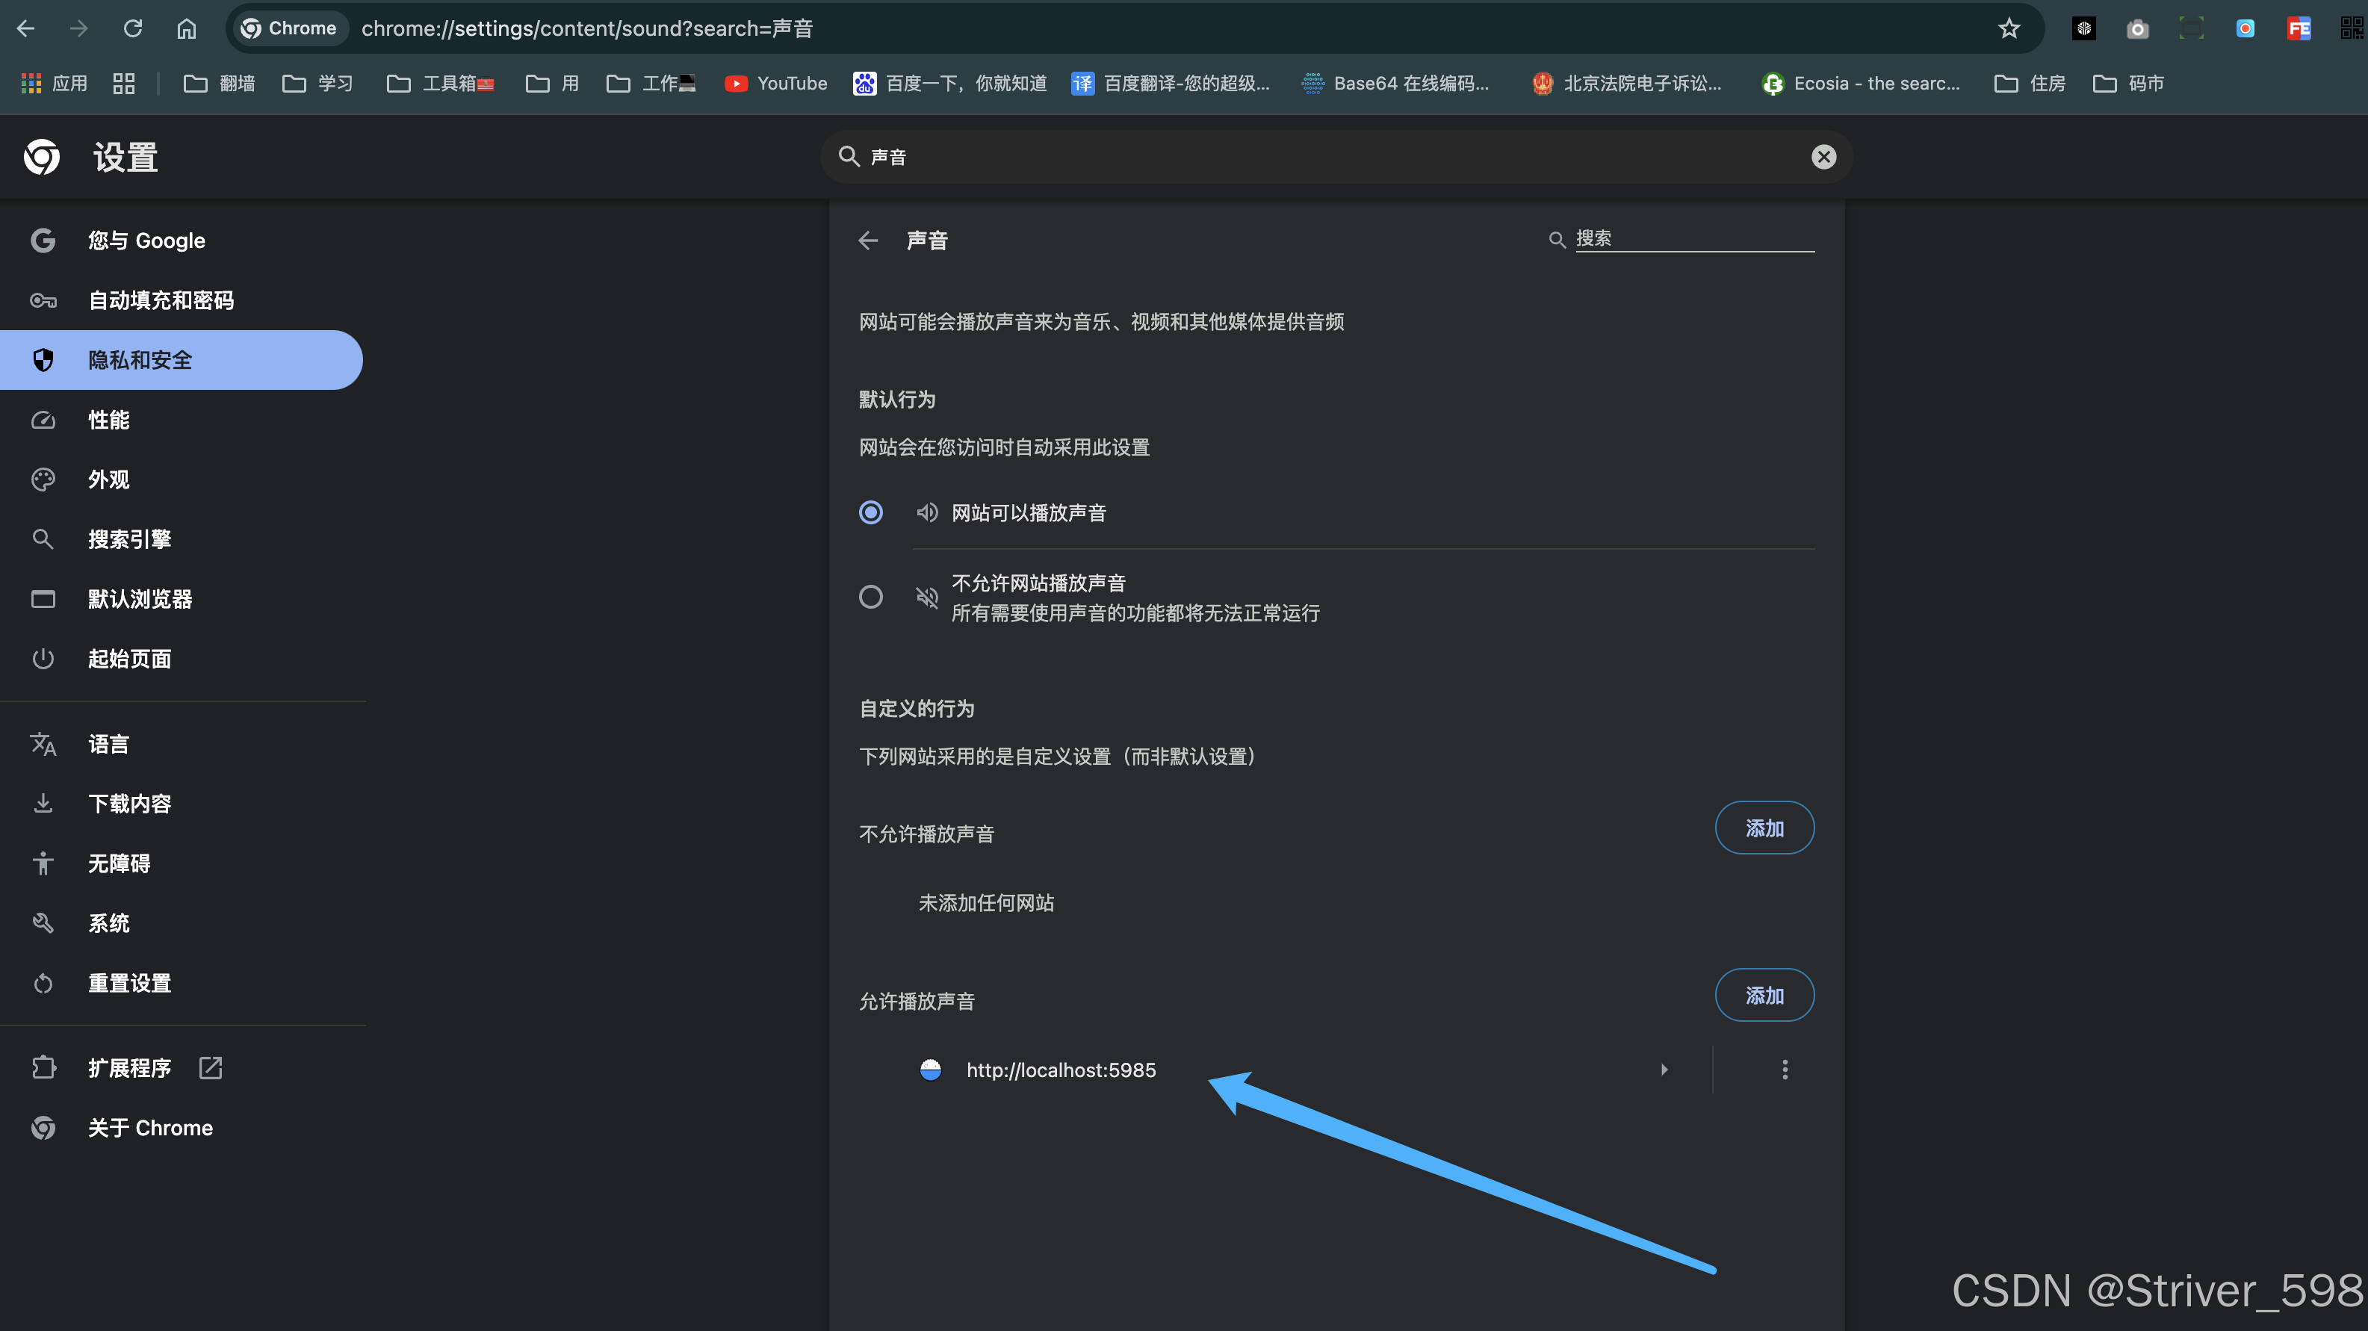Screen dimensions: 2368x1331
Task: Click the home icon in the toolbar
Action: coord(187,28)
